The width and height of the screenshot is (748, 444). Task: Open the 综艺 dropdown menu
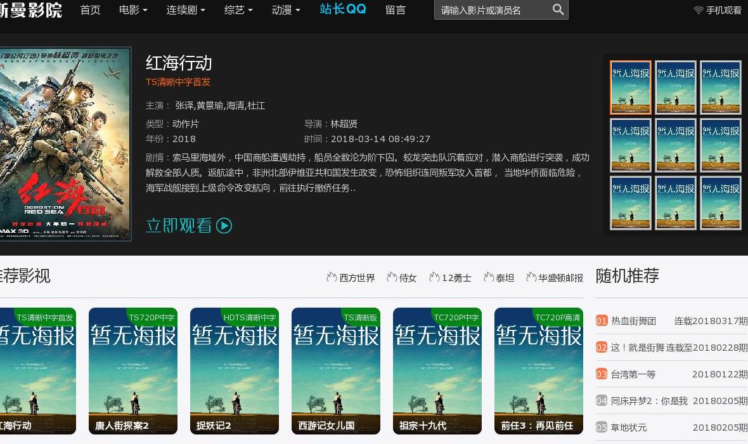(238, 10)
